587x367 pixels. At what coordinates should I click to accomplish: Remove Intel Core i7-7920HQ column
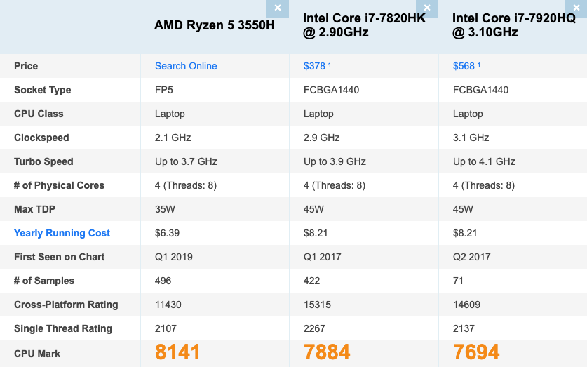pyautogui.click(x=576, y=8)
